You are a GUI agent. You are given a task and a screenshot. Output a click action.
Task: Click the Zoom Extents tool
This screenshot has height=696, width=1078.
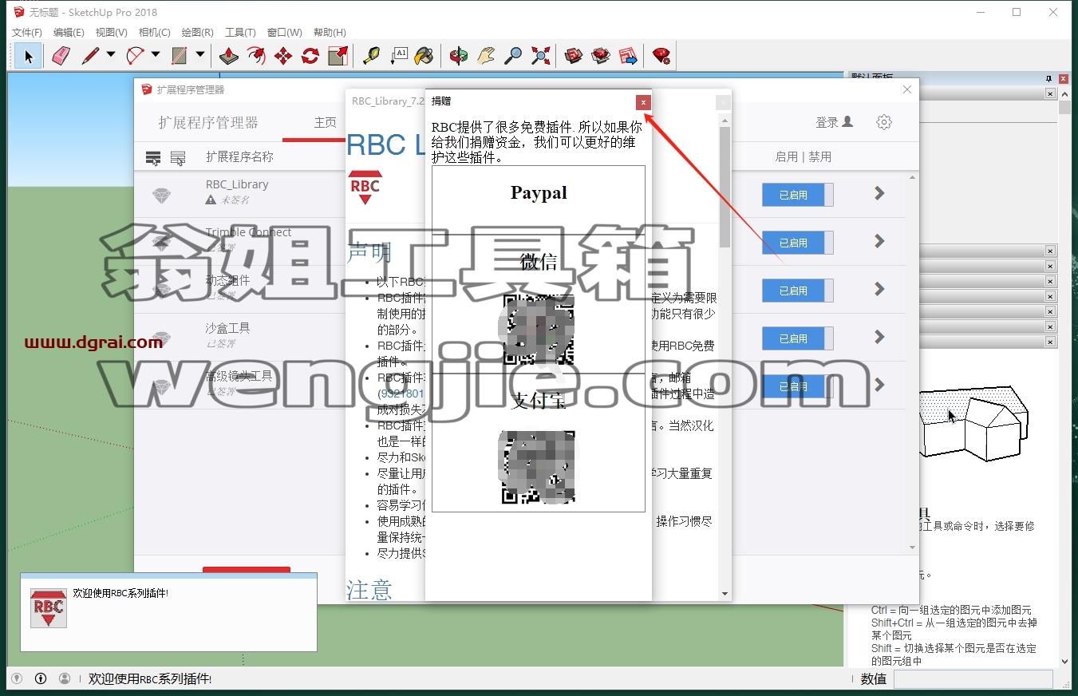[541, 55]
